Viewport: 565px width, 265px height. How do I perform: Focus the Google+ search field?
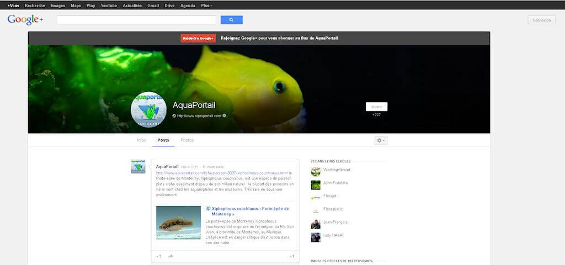pyautogui.click(x=136, y=20)
